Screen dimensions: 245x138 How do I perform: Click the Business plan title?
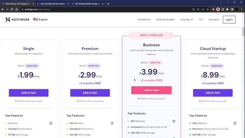click(152, 45)
